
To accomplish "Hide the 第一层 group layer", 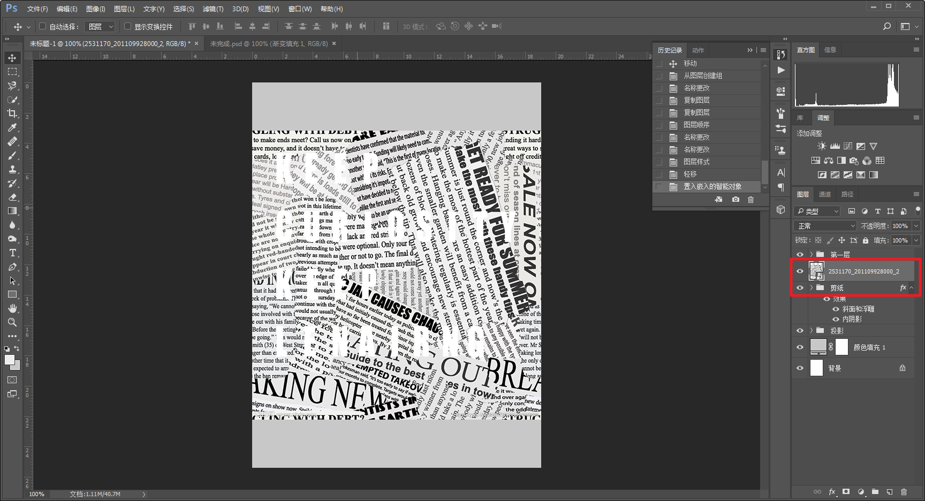I will [x=800, y=255].
